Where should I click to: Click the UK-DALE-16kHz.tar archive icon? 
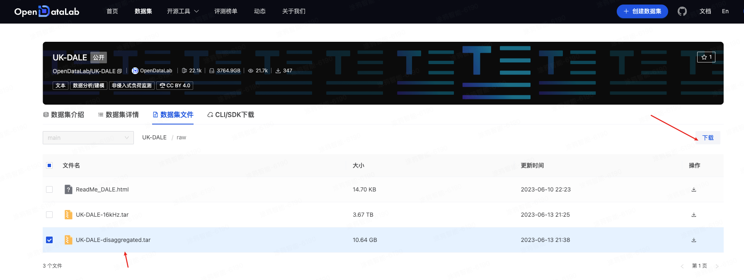pos(68,215)
